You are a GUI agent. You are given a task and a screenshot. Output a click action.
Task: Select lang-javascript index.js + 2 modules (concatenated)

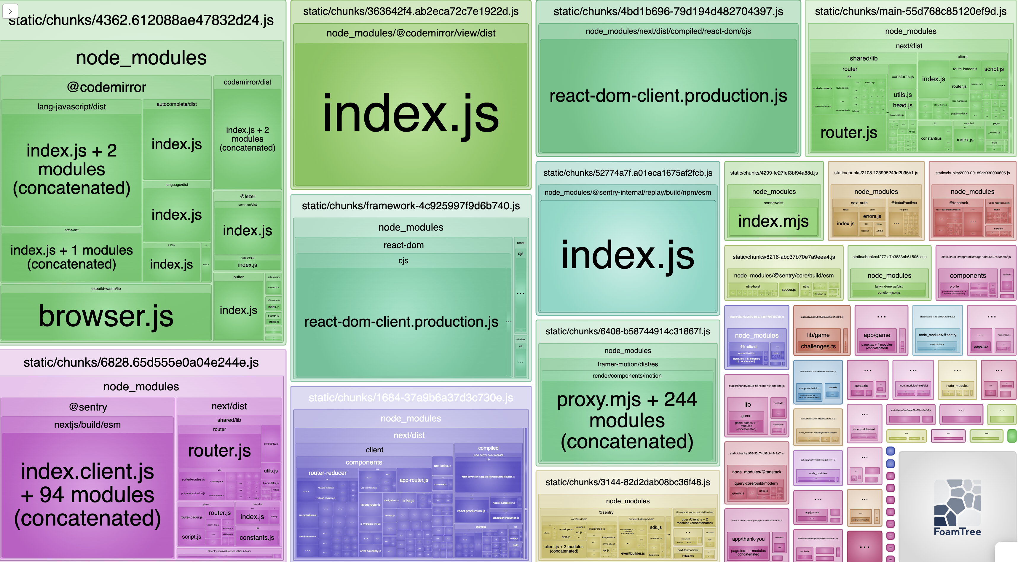pos(71,169)
